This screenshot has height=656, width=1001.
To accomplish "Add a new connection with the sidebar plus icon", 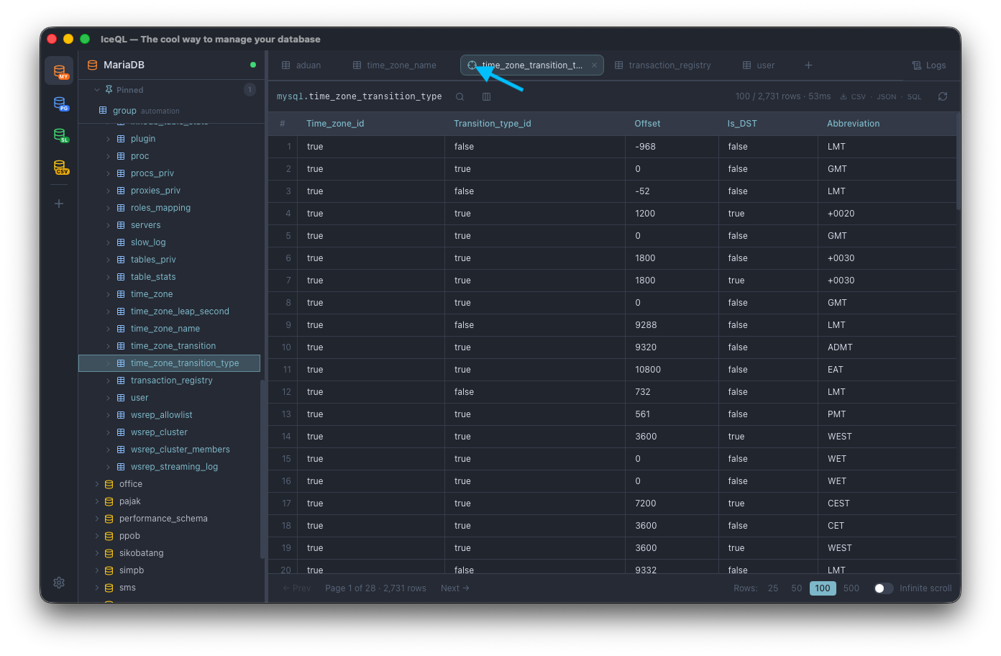I will 59,204.
